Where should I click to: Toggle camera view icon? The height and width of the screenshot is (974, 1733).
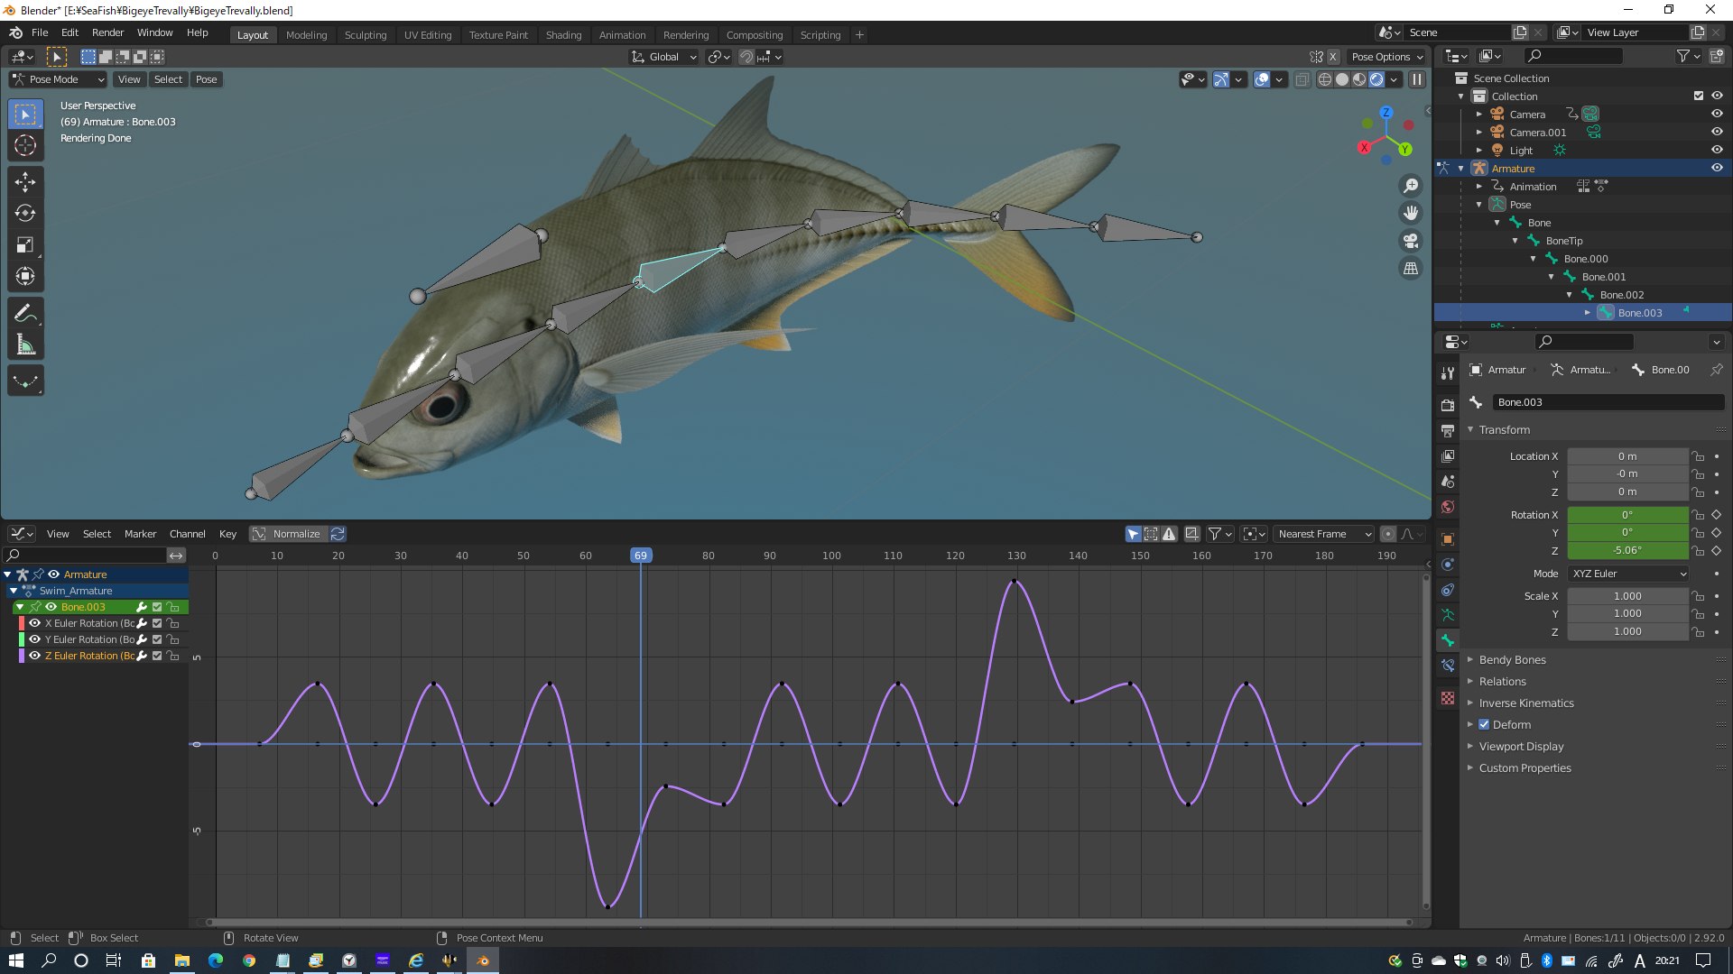click(x=1410, y=241)
